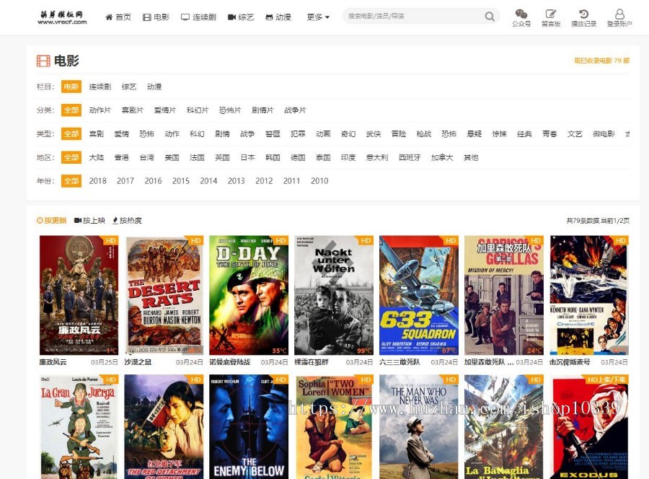
Task: Select 综艺 in the 栏目 filter row
Action: click(x=129, y=87)
